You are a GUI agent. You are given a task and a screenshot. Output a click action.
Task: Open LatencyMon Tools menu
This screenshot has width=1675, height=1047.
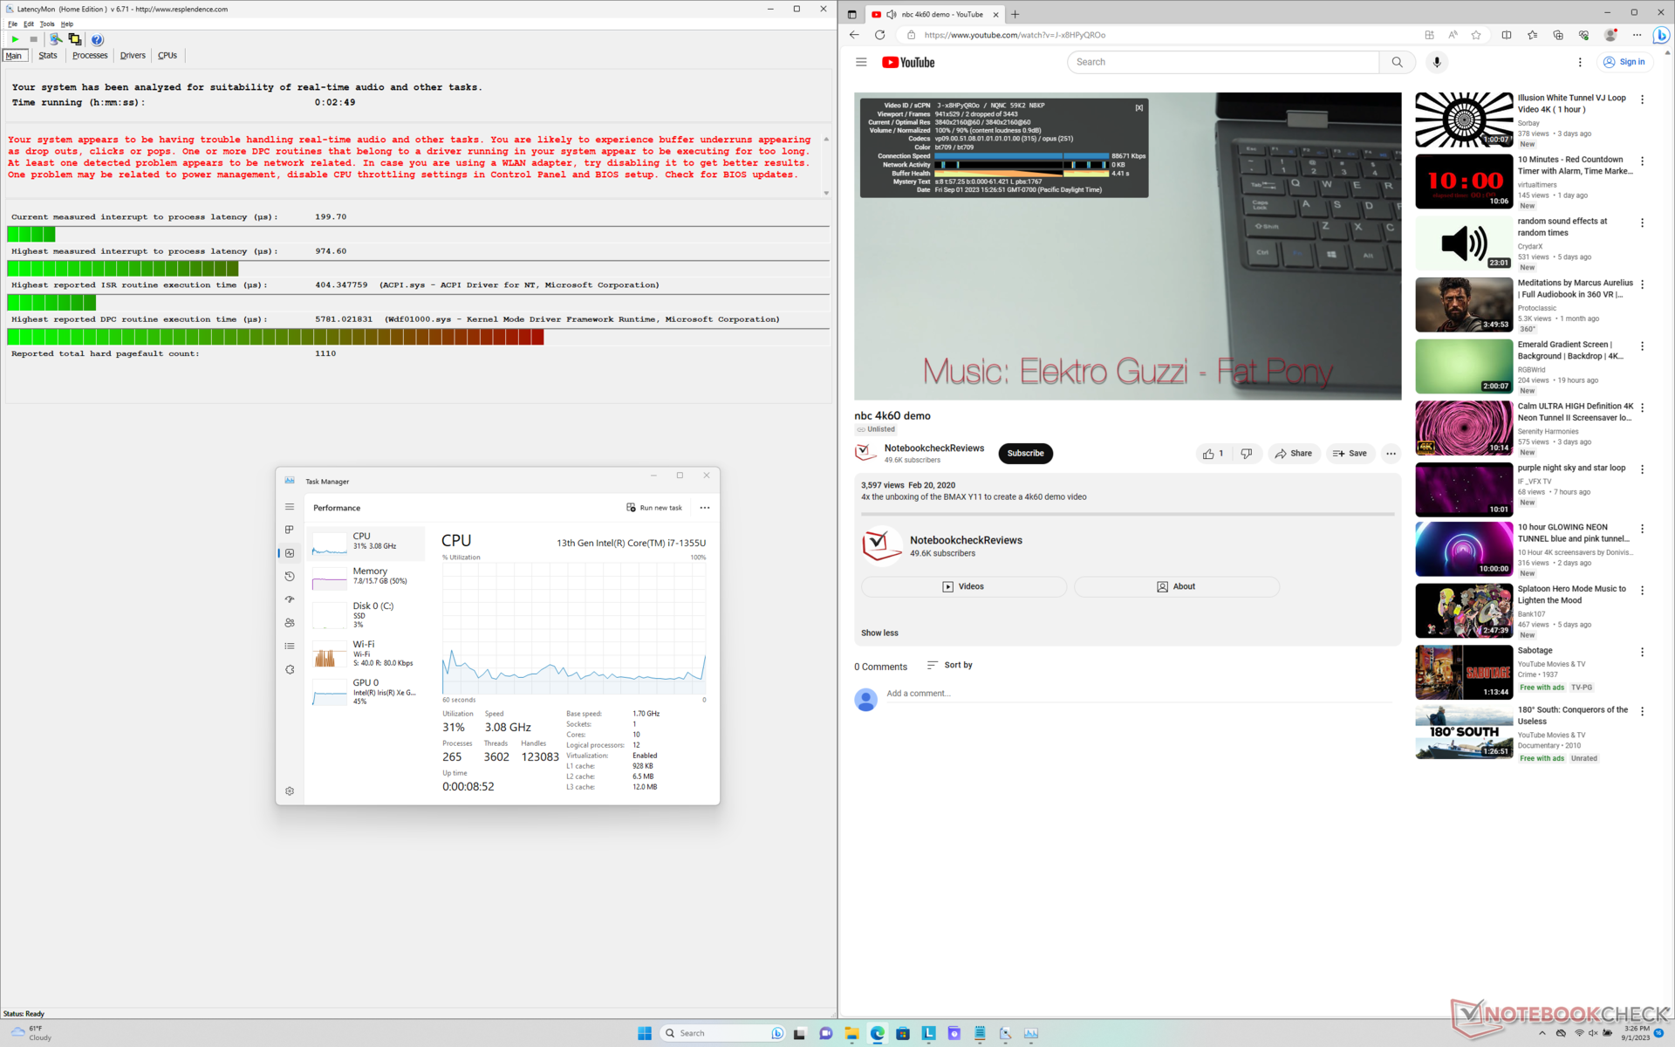47,24
